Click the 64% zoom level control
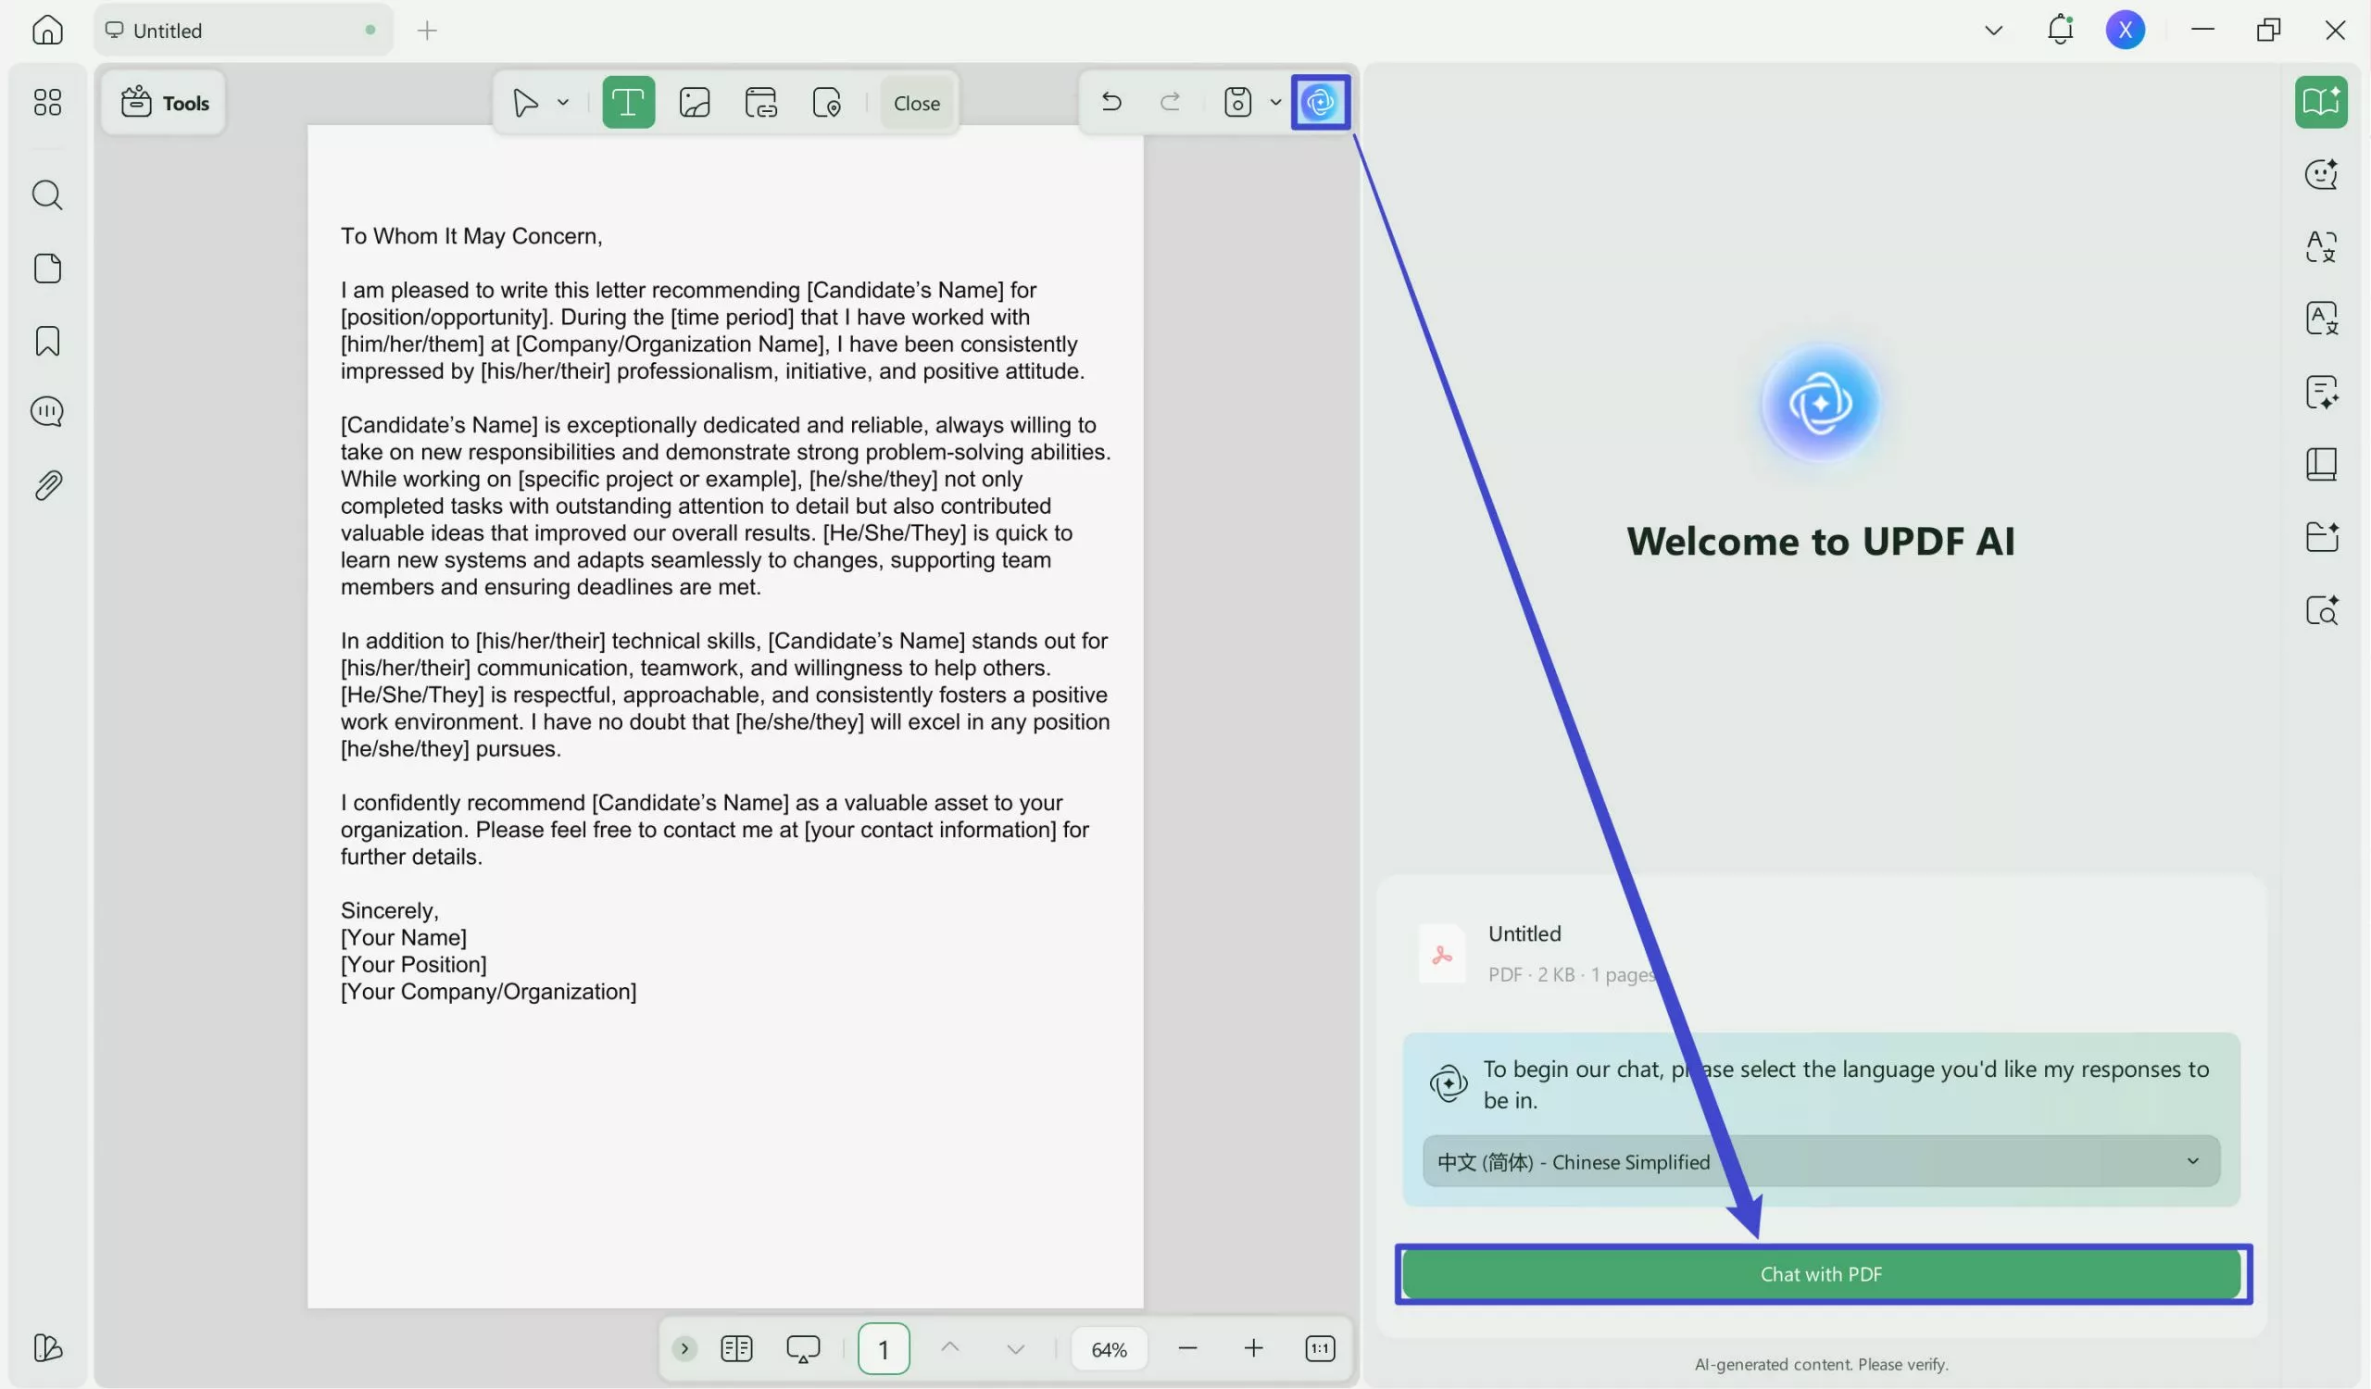2371x1389 pixels. [x=1109, y=1348]
